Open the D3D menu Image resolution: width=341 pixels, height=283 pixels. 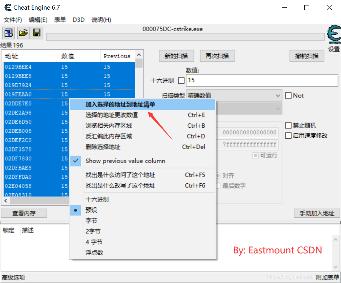click(78, 20)
